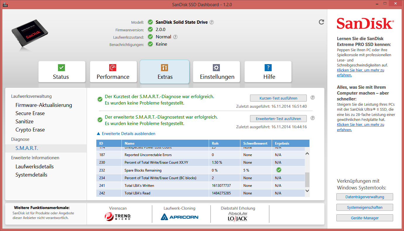Open the Absolute LoJack theft recovery logo
Image resolution: width=404 pixels, height=231 pixels.
coord(238,216)
